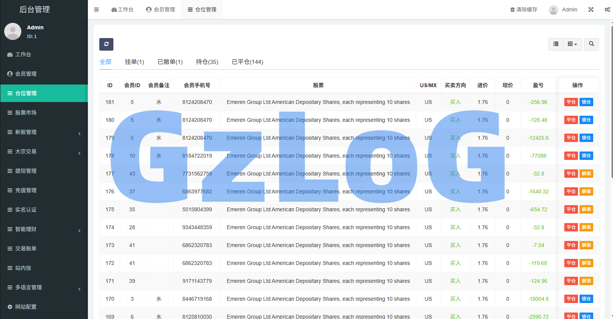Viewport: 613px width, 319px height.
Task: Open the columns grid dropdown
Action: [572, 44]
